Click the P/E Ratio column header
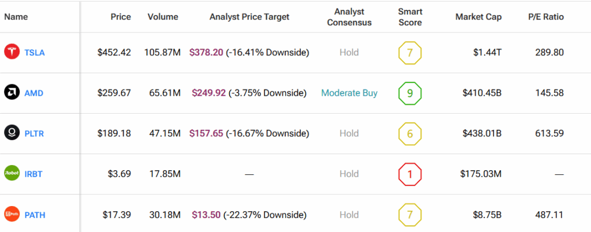The height and width of the screenshot is (232, 591). 545,17
